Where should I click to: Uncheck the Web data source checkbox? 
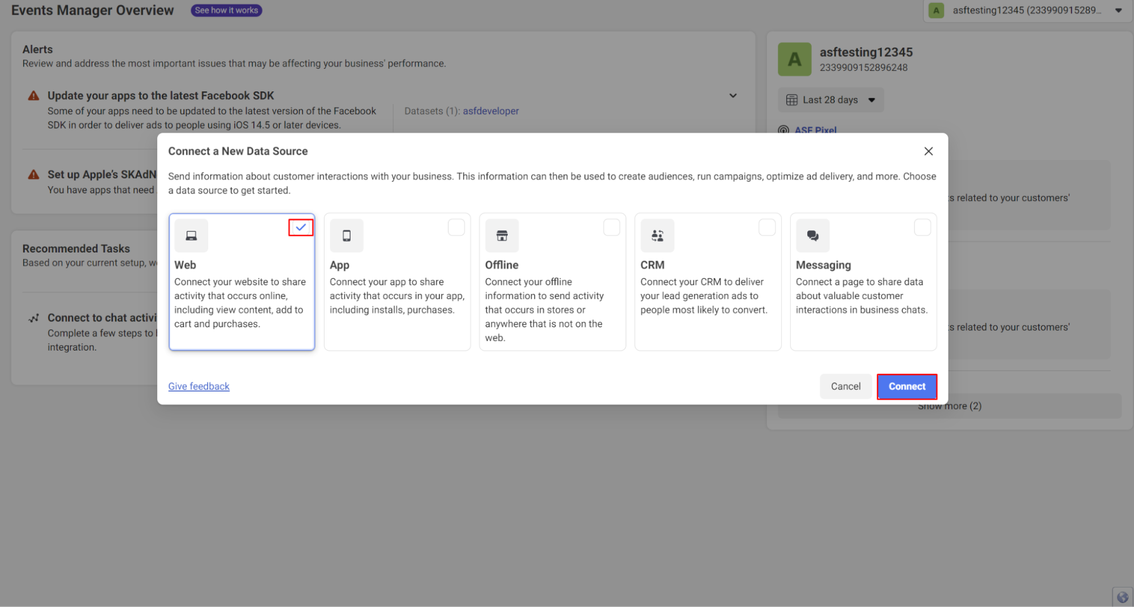[x=301, y=227]
